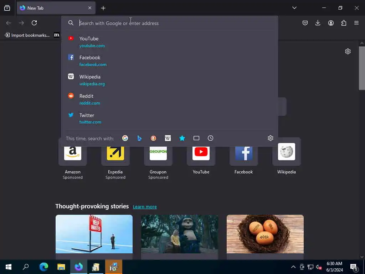The width and height of the screenshot is (365, 274).
Task: Search this time with Bing
Action: click(x=139, y=138)
